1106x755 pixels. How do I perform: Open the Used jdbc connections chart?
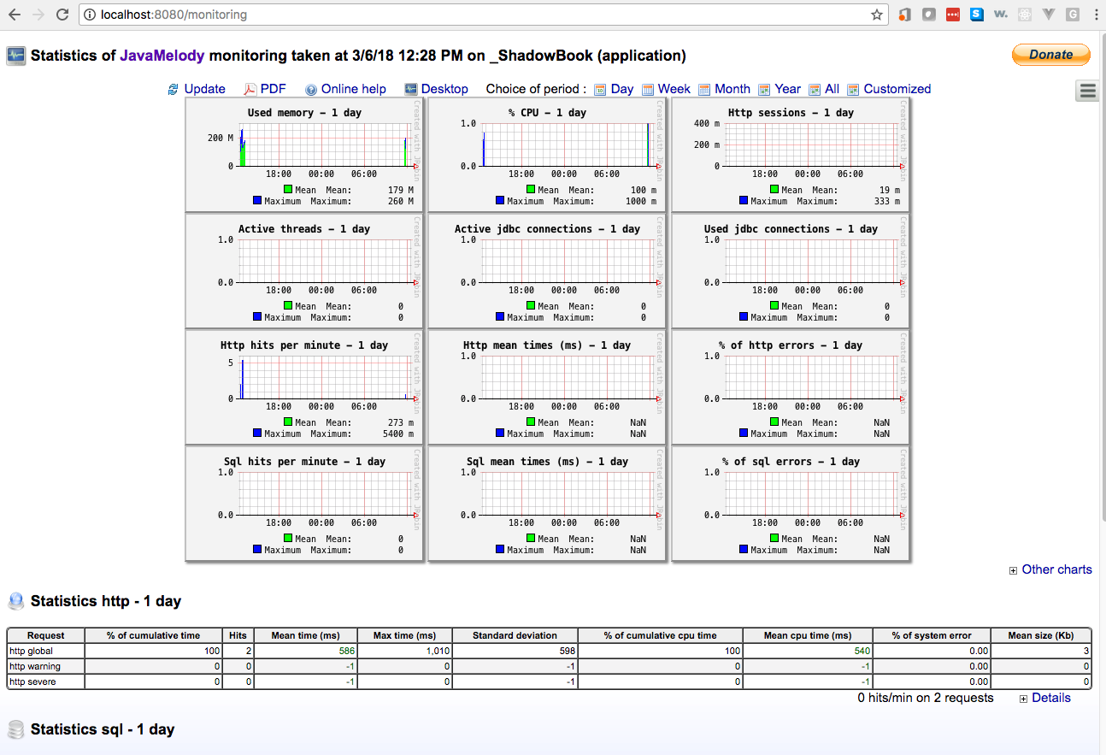click(x=791, y=270)
